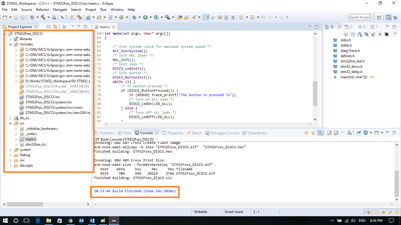Click the Console vertical scrollbar thumb

(x=397, y=183)
